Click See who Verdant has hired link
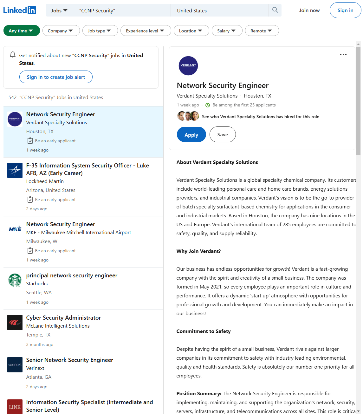Screen dimensions: 363x414 (x=261, y=117)
